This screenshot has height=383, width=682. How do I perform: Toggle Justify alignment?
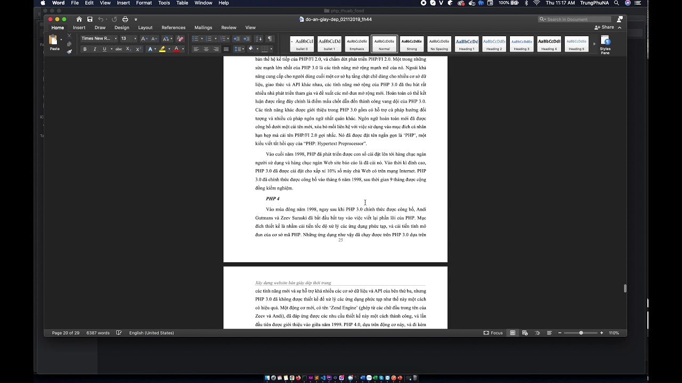(226, 49)
